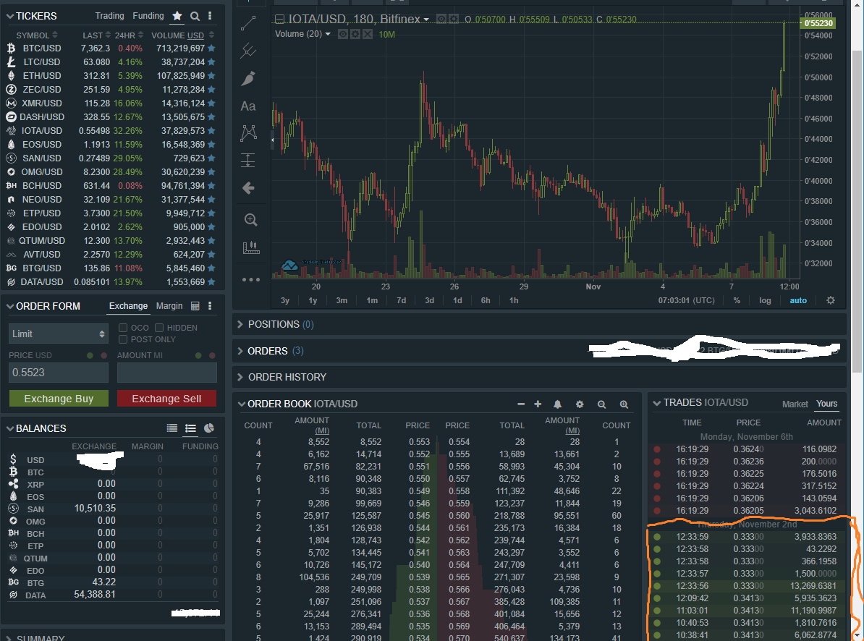864x641 pixels.
Task: Activate the chart zoom-in magnifier tool
Action: [250, 220]
